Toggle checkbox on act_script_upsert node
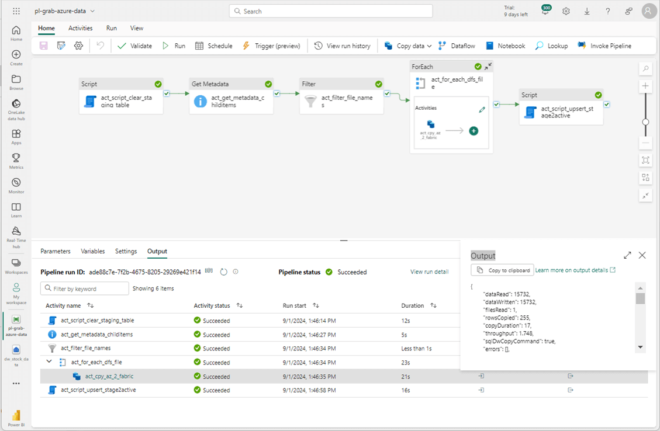 click(x=607, y=105)
